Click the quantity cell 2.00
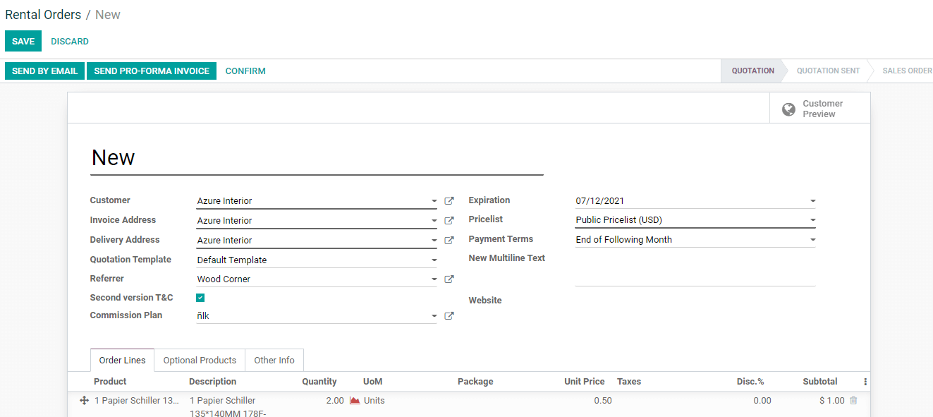This screenshot has height=417, width=933. tap(335, 401)
